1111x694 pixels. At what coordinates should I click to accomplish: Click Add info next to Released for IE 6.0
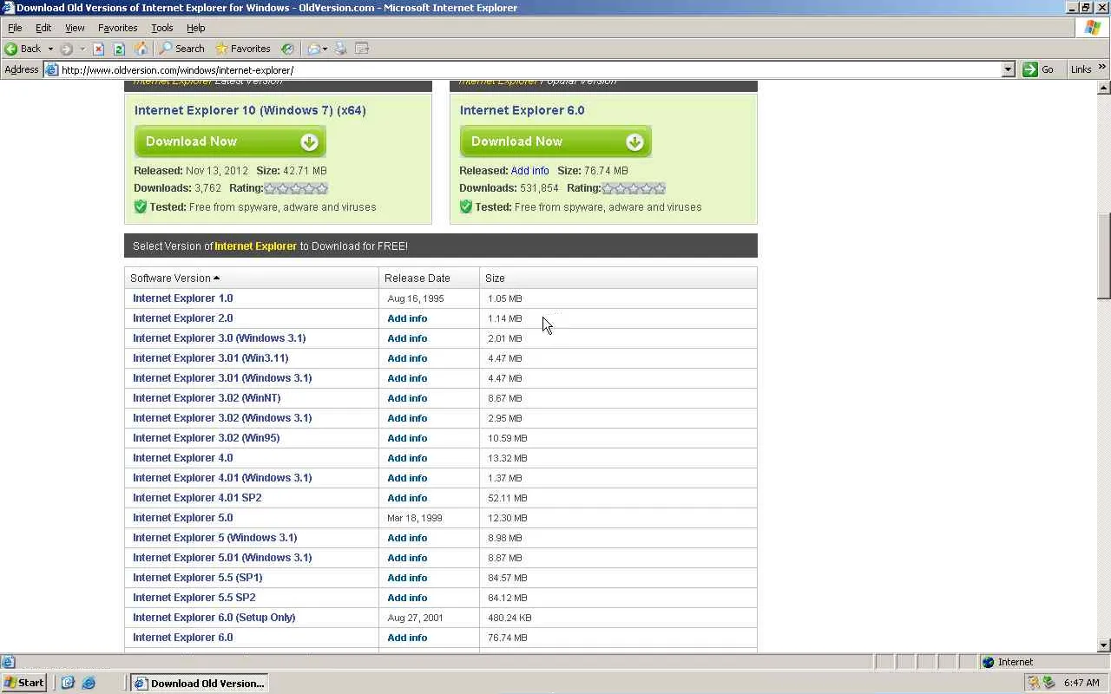[x=529, y=171]
